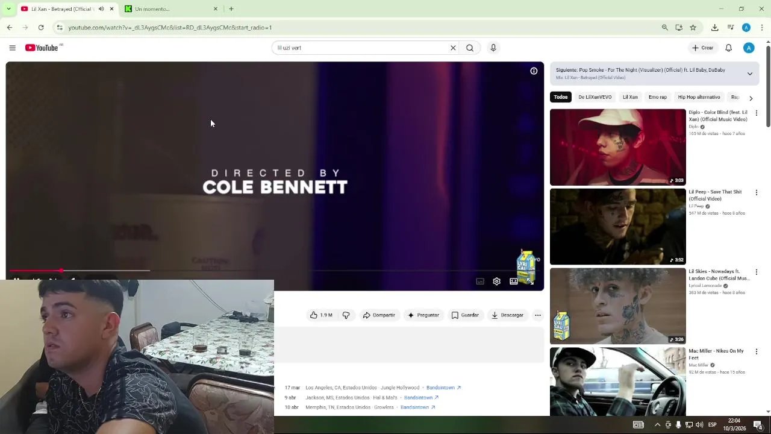Image resolution: width=771 pixels, height=434 pixels.
Task: Select the 'De LilXanVEVO' chip
Action: [595, 97]
